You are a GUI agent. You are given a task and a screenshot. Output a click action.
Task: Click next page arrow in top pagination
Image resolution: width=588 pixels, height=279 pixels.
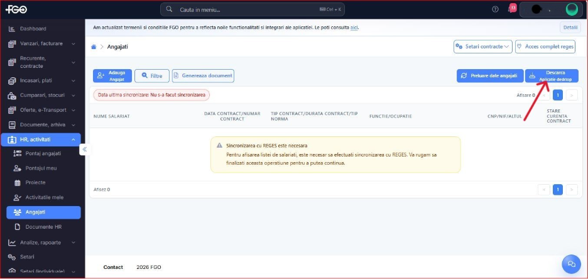572,96
